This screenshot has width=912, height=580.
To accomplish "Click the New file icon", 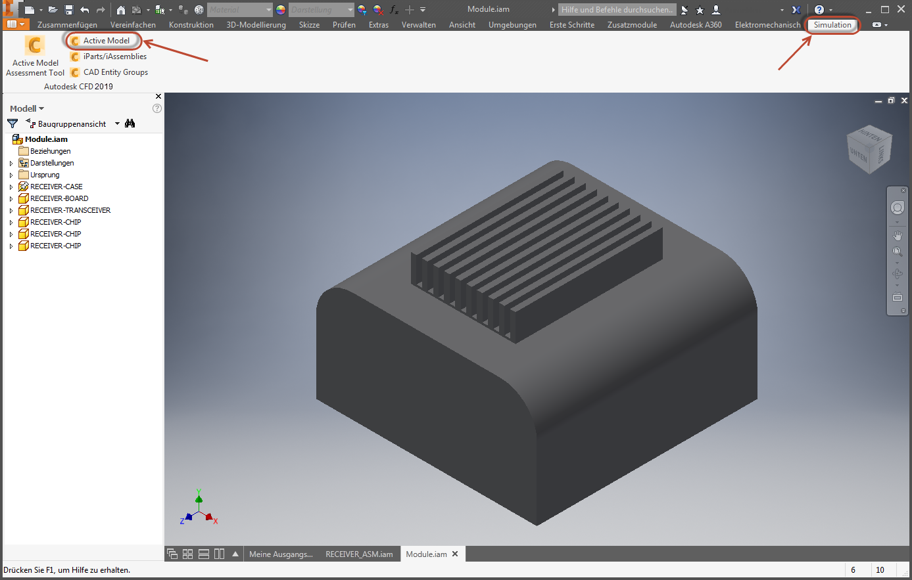I will (x=29, y=10).
